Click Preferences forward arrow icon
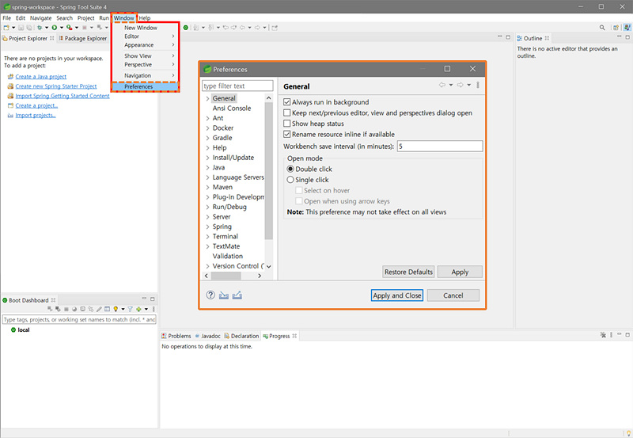The image size is (633, 438). pyautogui.click(x=460, y=85)
